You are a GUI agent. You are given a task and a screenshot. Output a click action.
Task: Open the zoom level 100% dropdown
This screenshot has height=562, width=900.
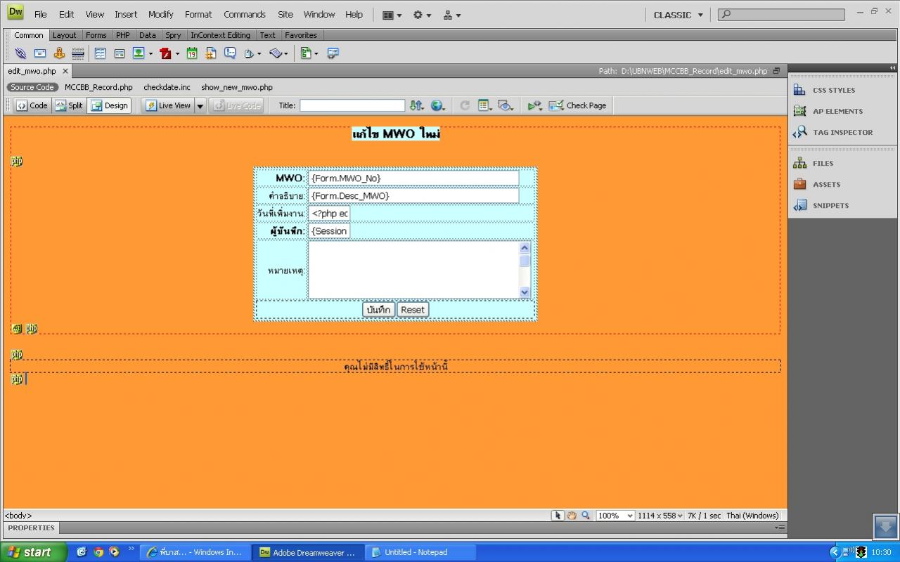pyautogui.click(x=615, y=516)
